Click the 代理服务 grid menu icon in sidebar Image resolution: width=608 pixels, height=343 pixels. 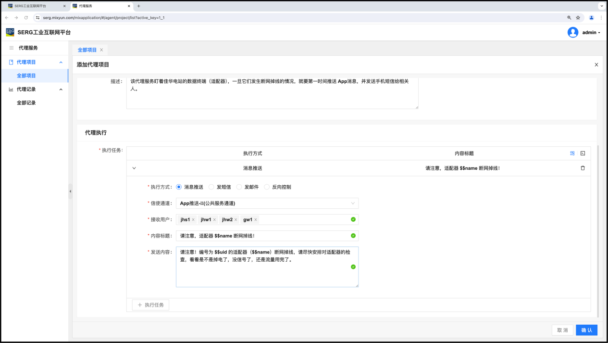pyautogui.click(x=12, y=48)
